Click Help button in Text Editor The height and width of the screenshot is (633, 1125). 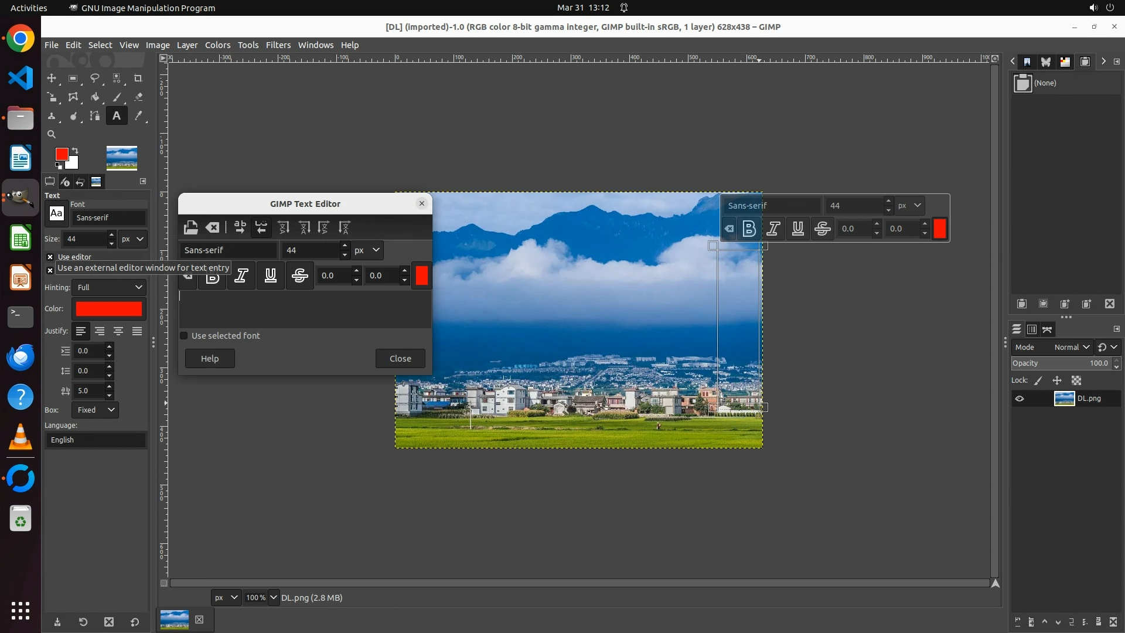(x=210, y=359)
